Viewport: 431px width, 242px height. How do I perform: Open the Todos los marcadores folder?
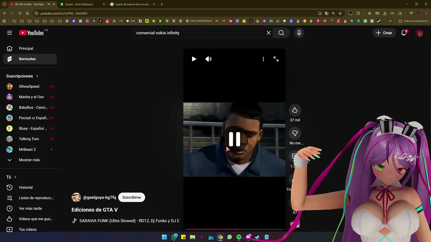tap(413, 21)
